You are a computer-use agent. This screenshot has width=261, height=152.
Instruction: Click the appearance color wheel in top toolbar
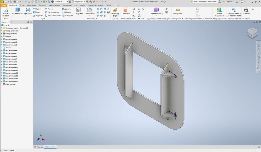pos(70,2)
